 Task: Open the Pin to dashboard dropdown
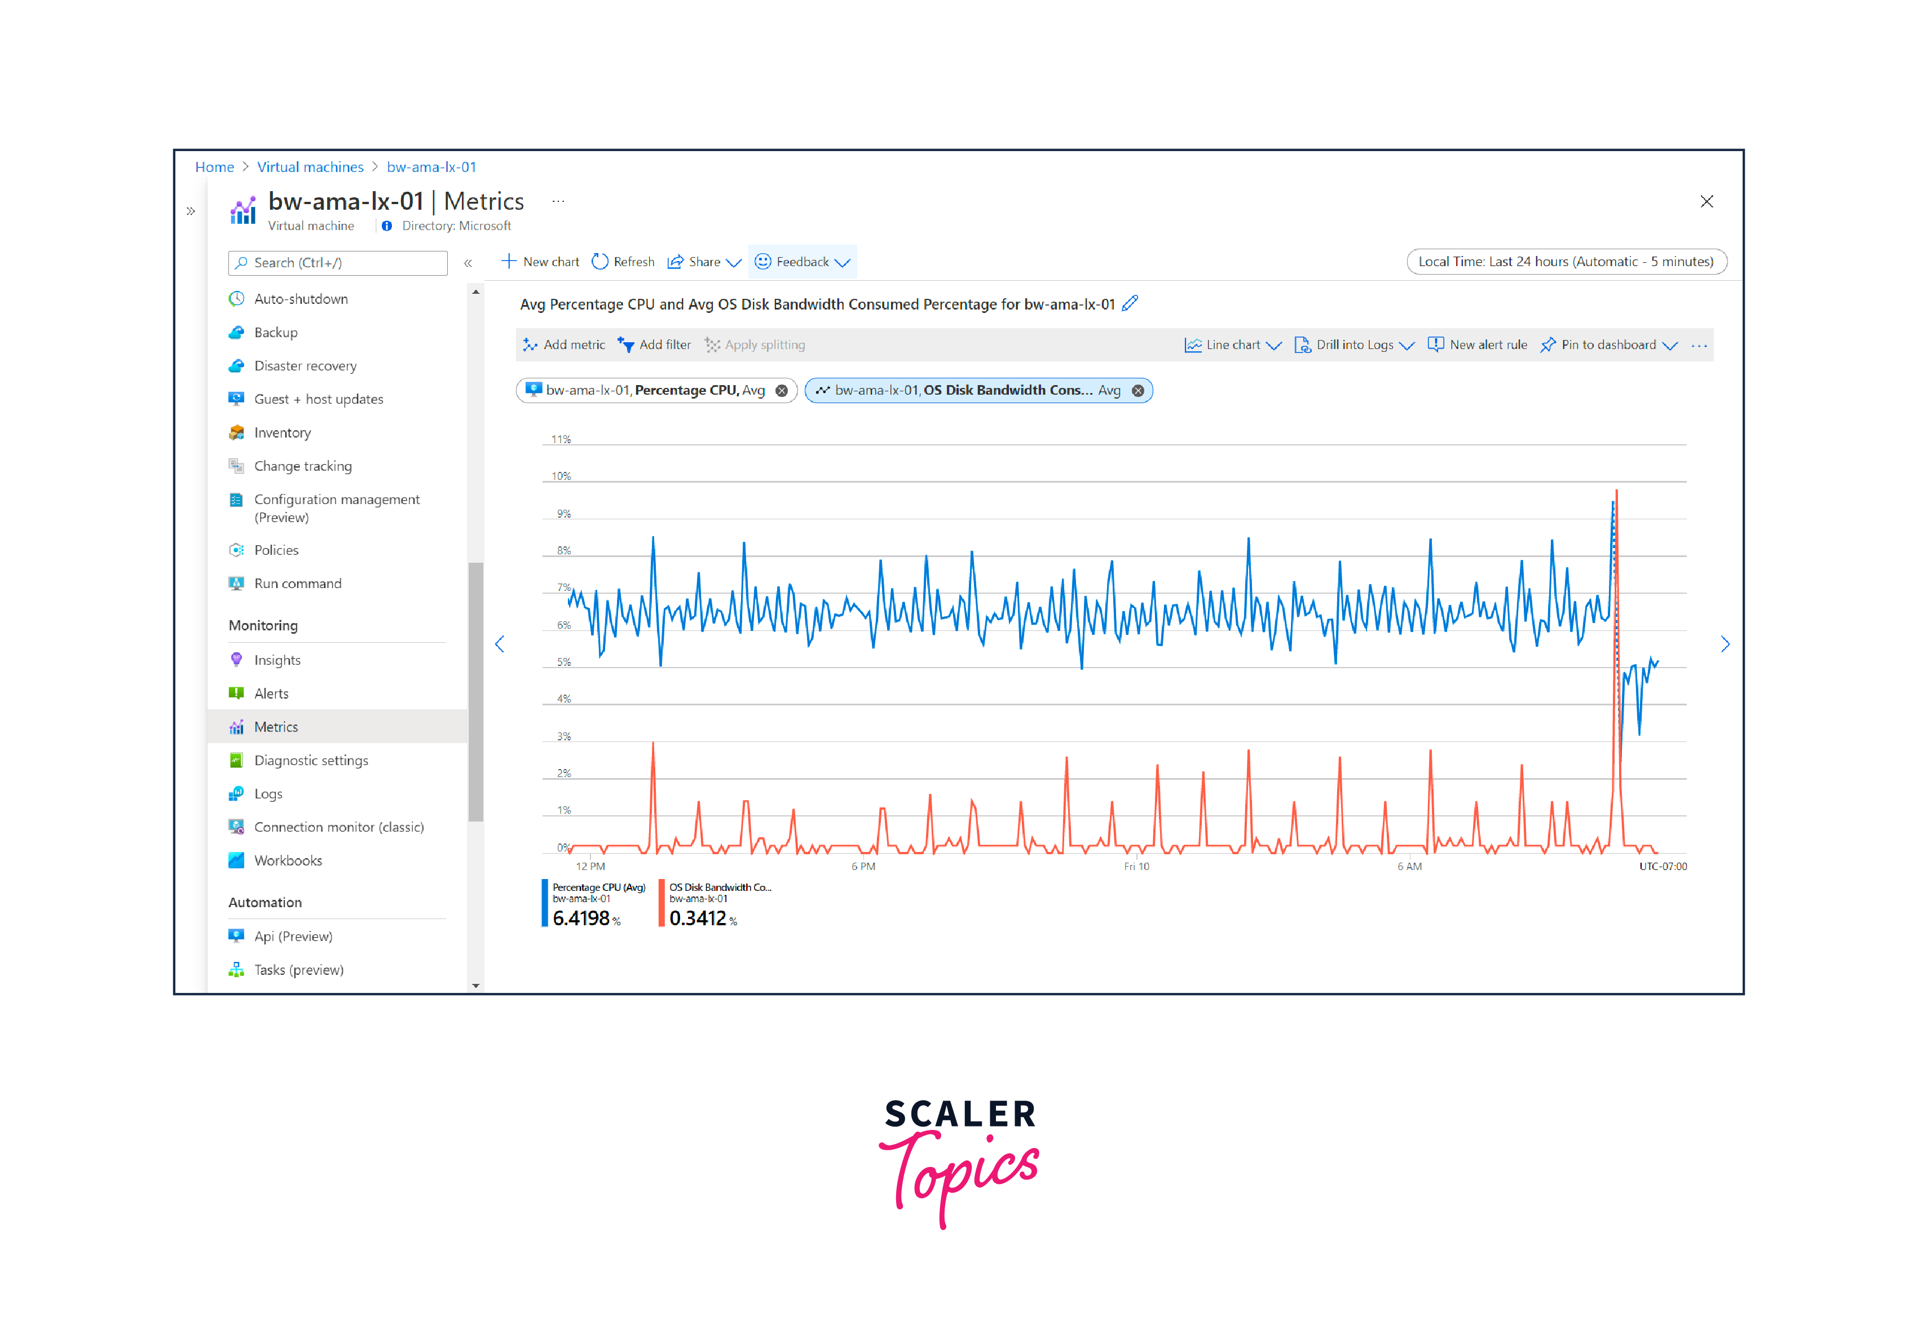[x=1670, y=346]
